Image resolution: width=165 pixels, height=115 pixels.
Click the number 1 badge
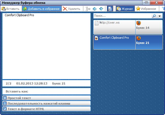[x=5, y=103]
